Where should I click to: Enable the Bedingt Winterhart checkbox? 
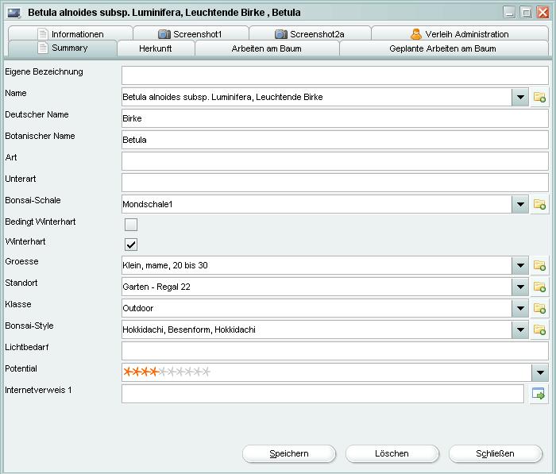click(131, 225)
